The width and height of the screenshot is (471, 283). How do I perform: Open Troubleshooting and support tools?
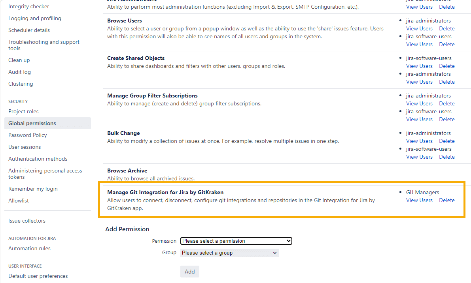pyautogui.click(x=44, y=45)
